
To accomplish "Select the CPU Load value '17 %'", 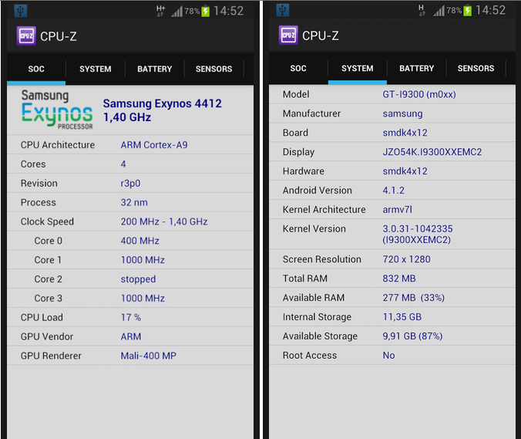I will pyautogui.click(x=131, y=318).
